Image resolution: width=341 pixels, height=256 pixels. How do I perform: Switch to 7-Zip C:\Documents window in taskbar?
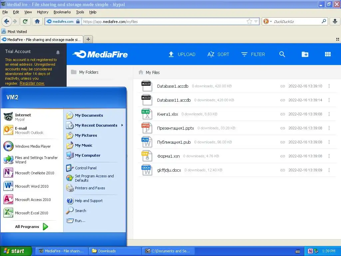tap(168, 251)
